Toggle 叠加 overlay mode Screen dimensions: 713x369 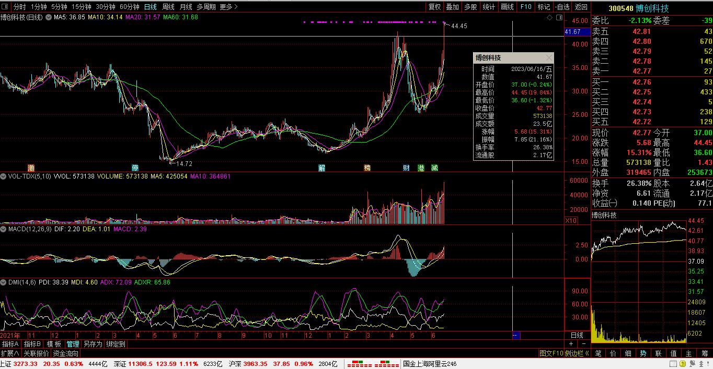point(452,7)
